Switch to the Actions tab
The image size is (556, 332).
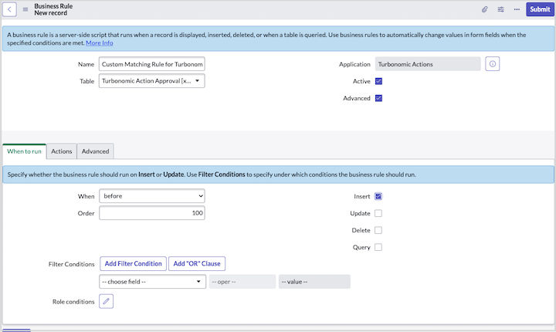click(x=61, y=151)
